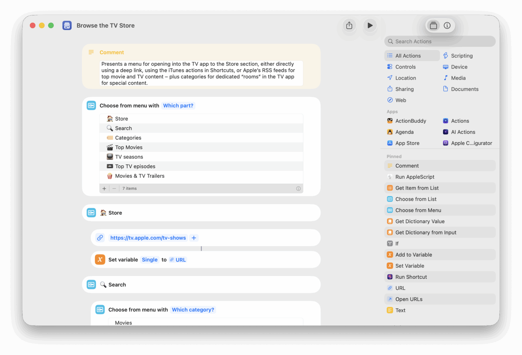
Task: Select the Scripting category
Action: 462,56
